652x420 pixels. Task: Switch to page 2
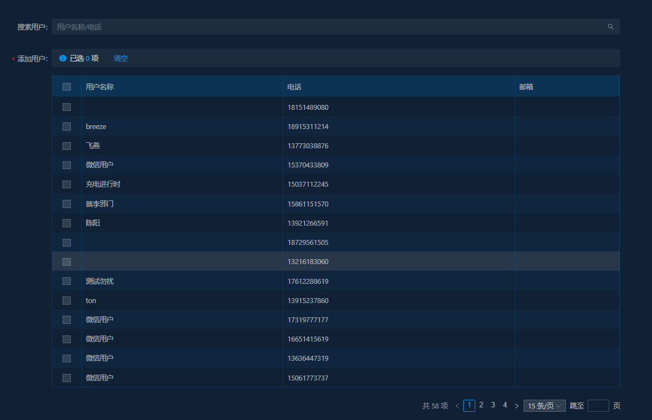coord(481,405)
